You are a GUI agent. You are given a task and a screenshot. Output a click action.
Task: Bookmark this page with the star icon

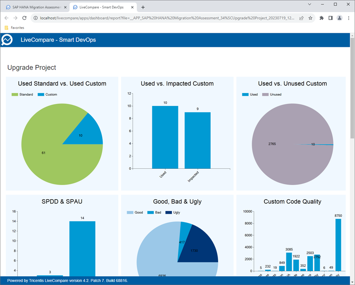tap(311, 18)
